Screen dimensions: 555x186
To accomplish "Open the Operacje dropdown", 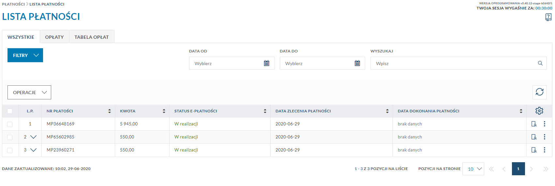I will click(29, 93).
